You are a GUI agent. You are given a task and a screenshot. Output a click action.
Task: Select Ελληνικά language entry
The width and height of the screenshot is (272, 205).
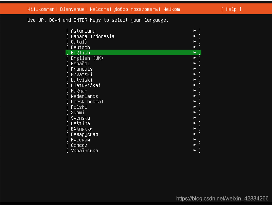133,129
